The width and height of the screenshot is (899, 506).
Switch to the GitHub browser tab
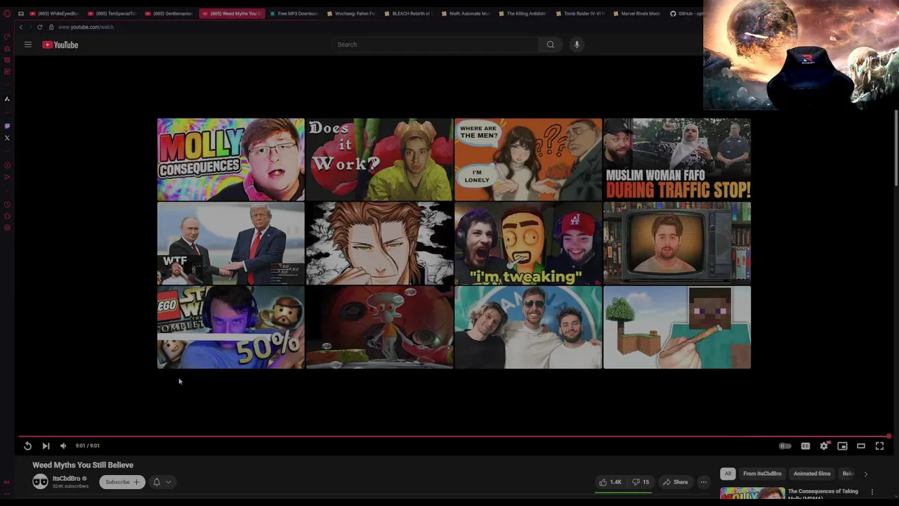(685, 13)
